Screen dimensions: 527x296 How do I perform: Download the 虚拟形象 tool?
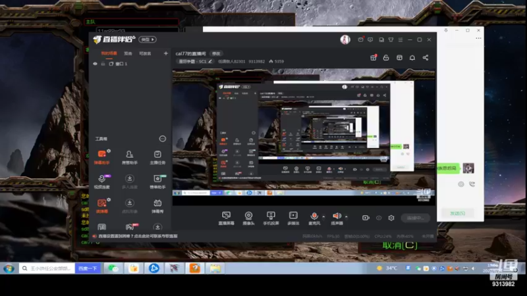coord(129,206)
